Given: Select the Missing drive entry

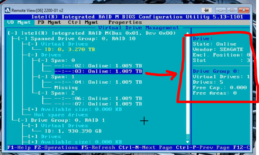Looking at the screenshot, I should pyautogui.click(x=66, y=88).
